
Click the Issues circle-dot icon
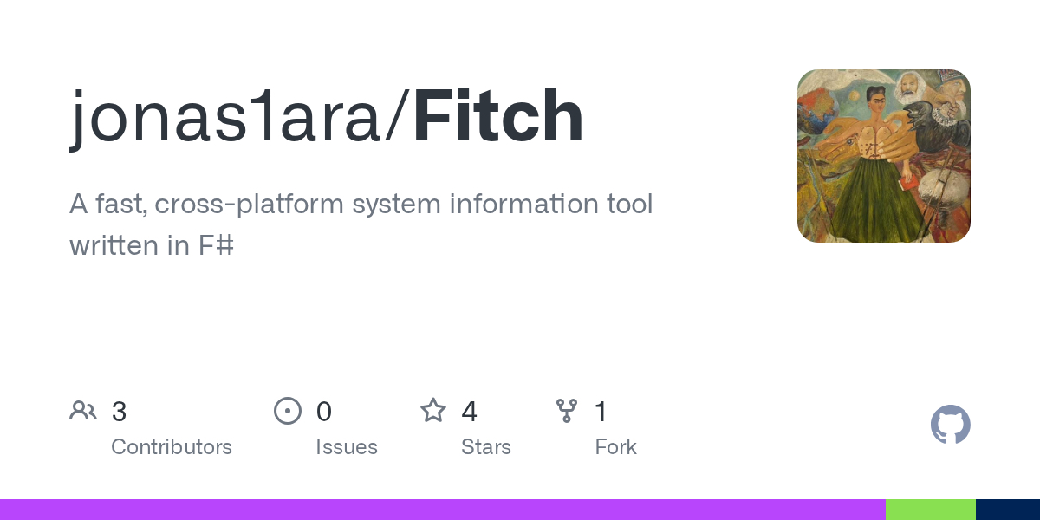click(287, 411)
